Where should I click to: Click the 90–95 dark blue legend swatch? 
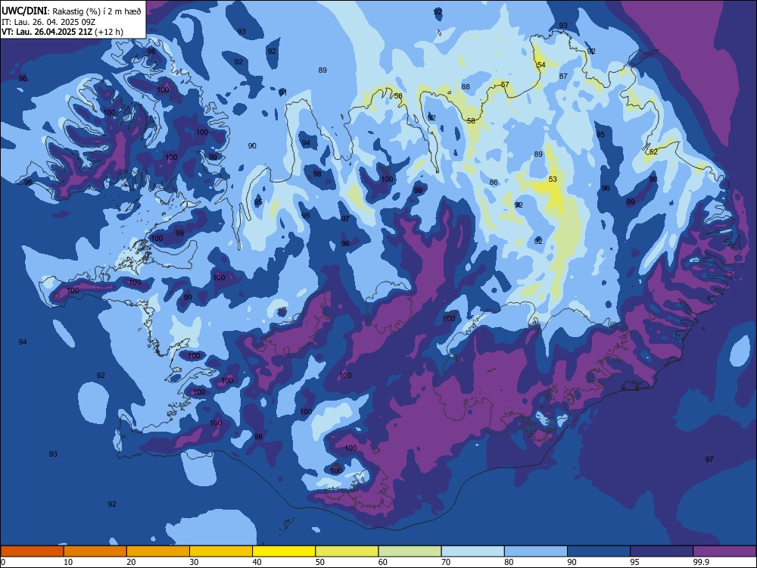coord(599,551)
